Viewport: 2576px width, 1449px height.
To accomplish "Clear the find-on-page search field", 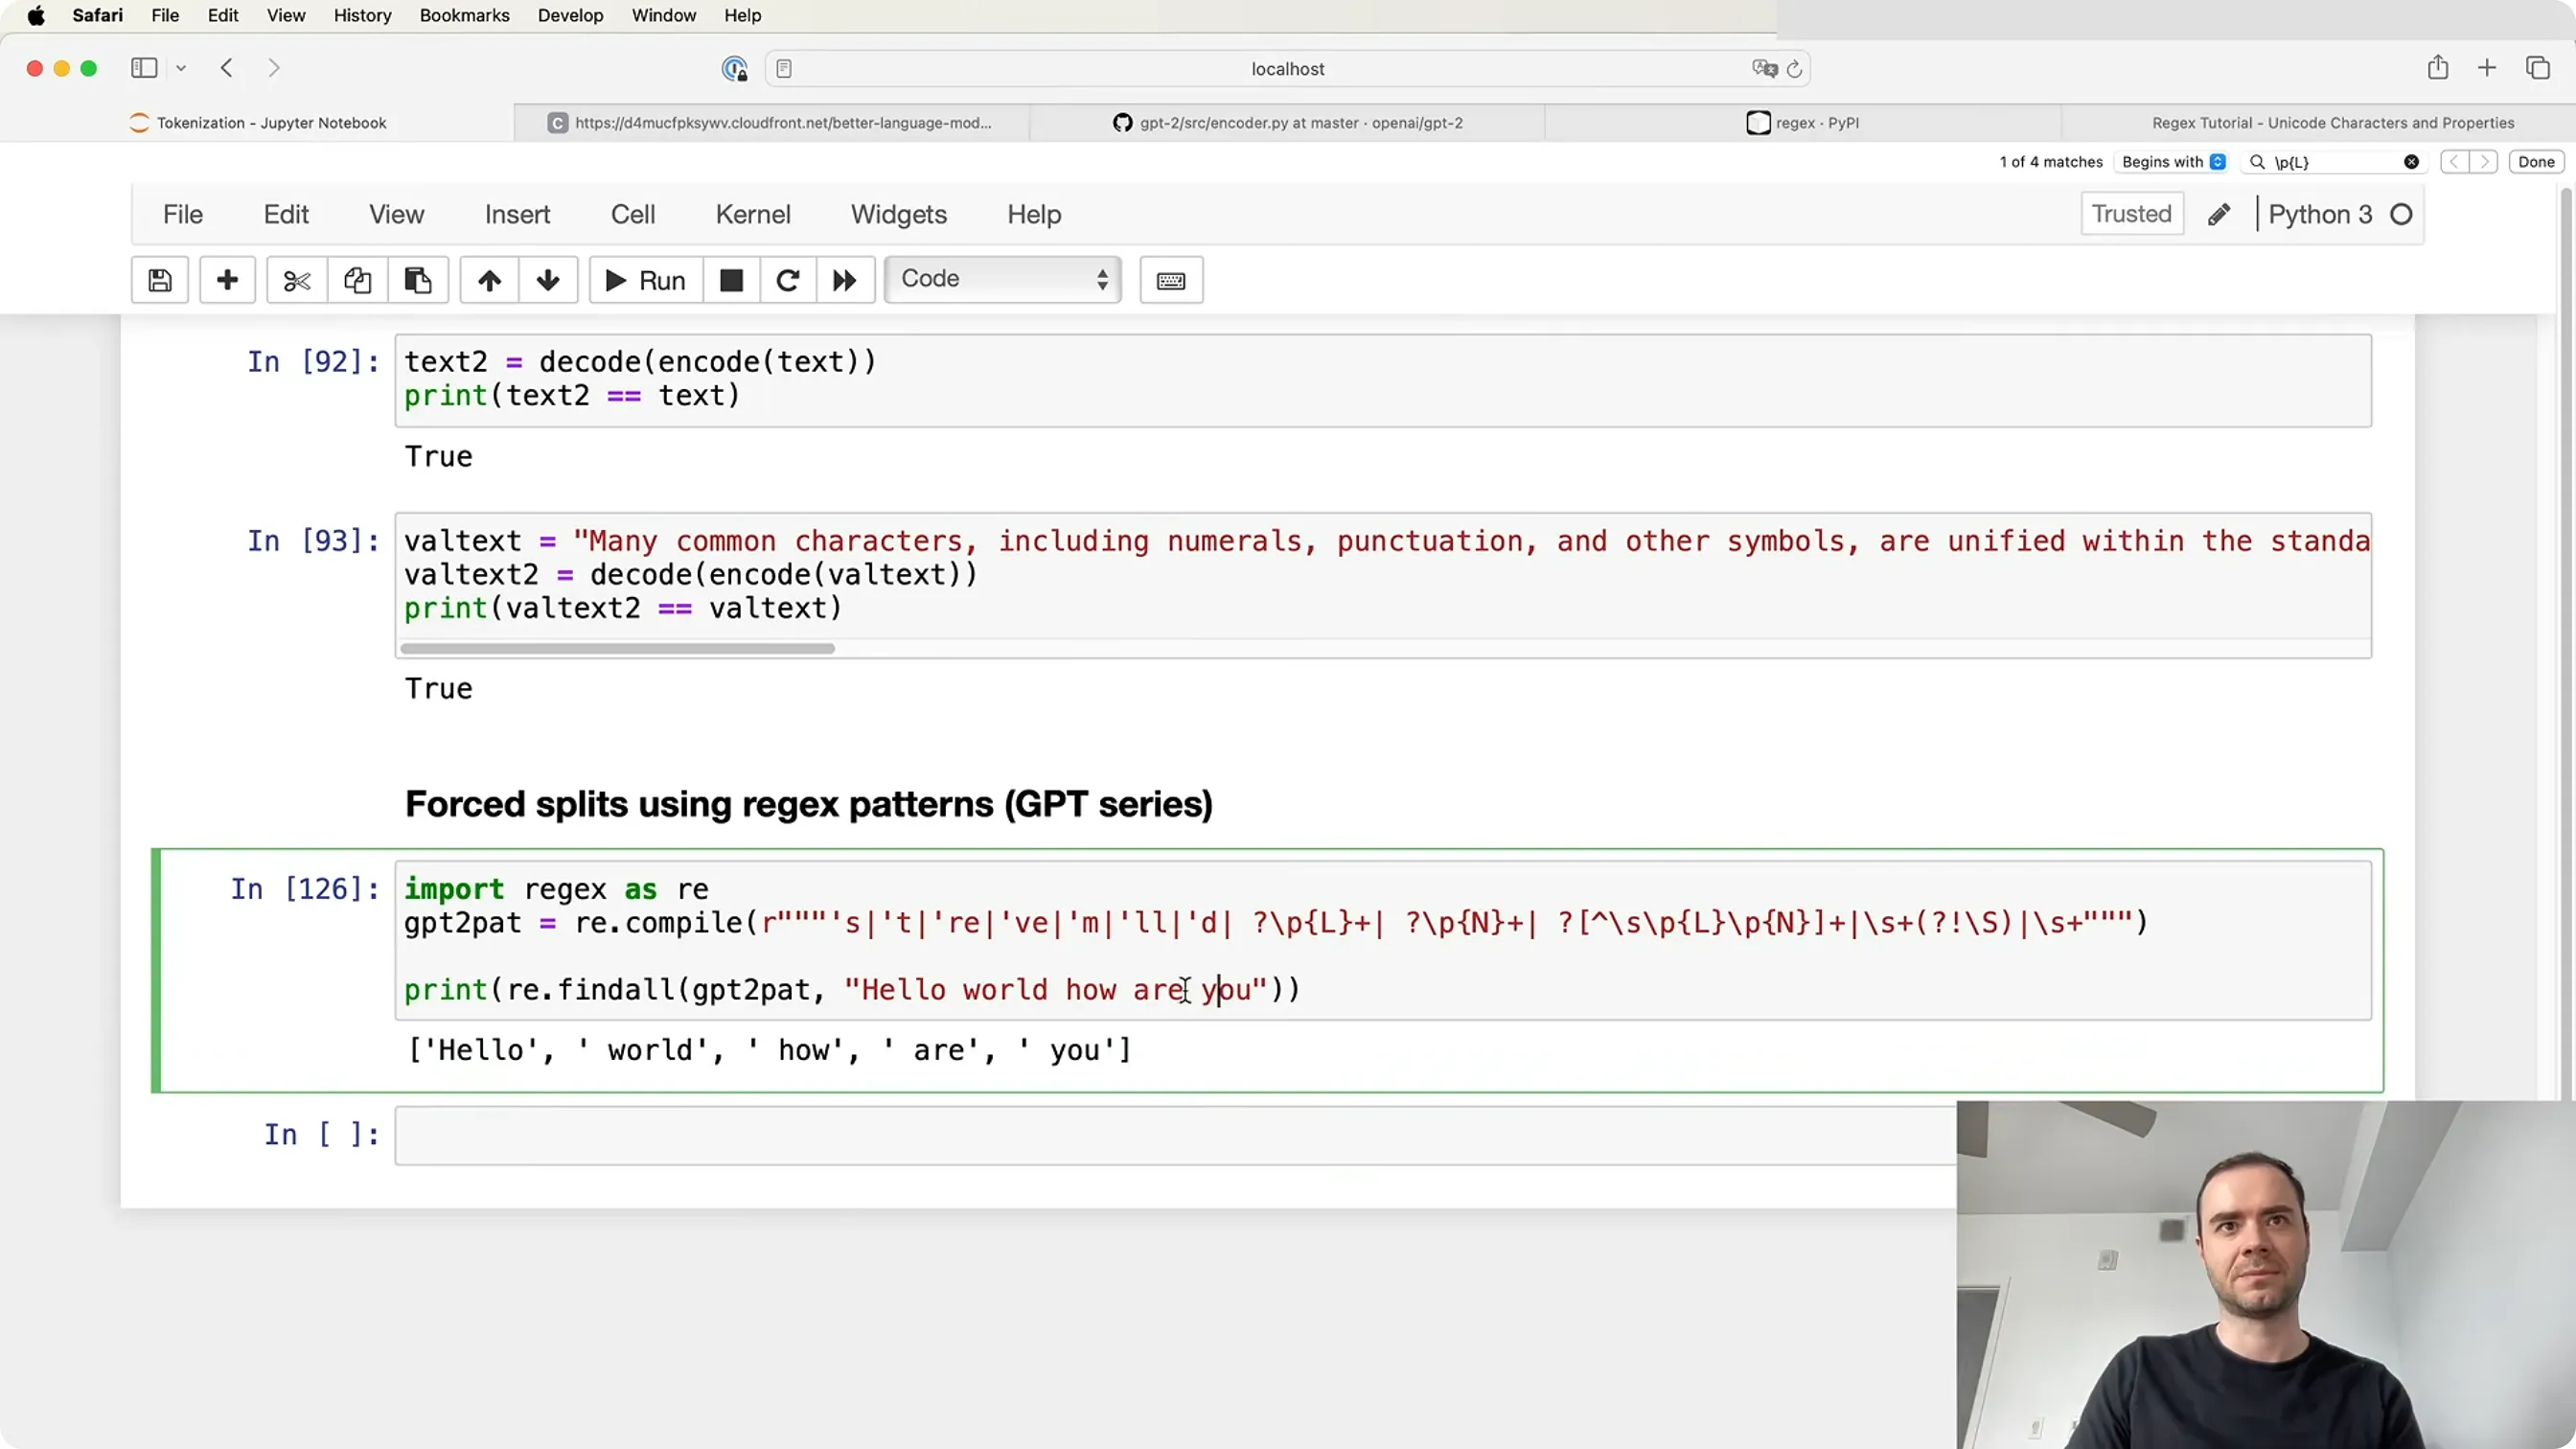I will click(x=2412, y=162).
